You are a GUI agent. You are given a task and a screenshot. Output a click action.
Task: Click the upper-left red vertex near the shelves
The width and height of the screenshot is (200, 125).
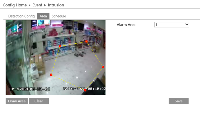coord(60,46)
